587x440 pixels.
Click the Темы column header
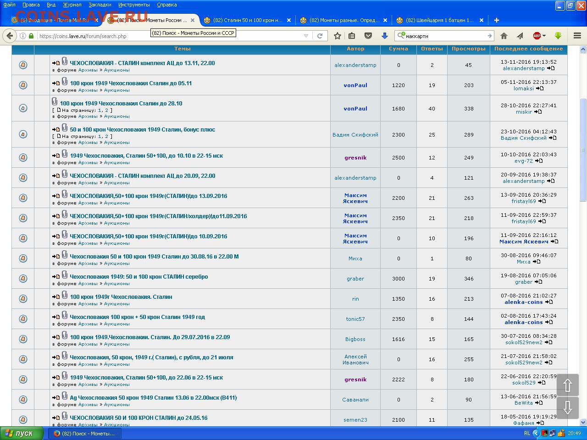coord(182,49)
